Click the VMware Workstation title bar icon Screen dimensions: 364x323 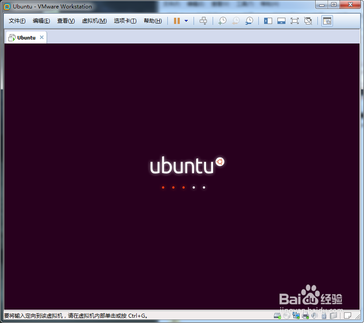point(7,7)
